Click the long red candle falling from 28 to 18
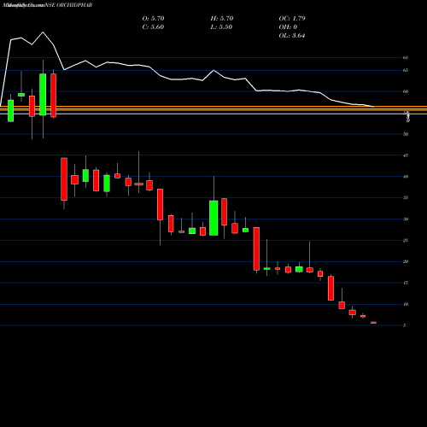This screenshot has width=427, height=427. [x=256, y=249]
